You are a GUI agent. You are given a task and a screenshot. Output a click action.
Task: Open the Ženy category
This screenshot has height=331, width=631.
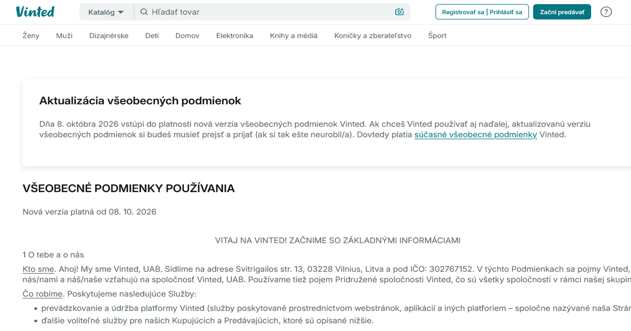click(31, 35)
